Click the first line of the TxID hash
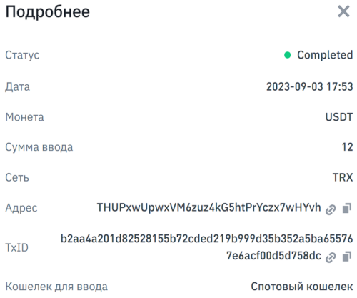 (x=206, y=239)
